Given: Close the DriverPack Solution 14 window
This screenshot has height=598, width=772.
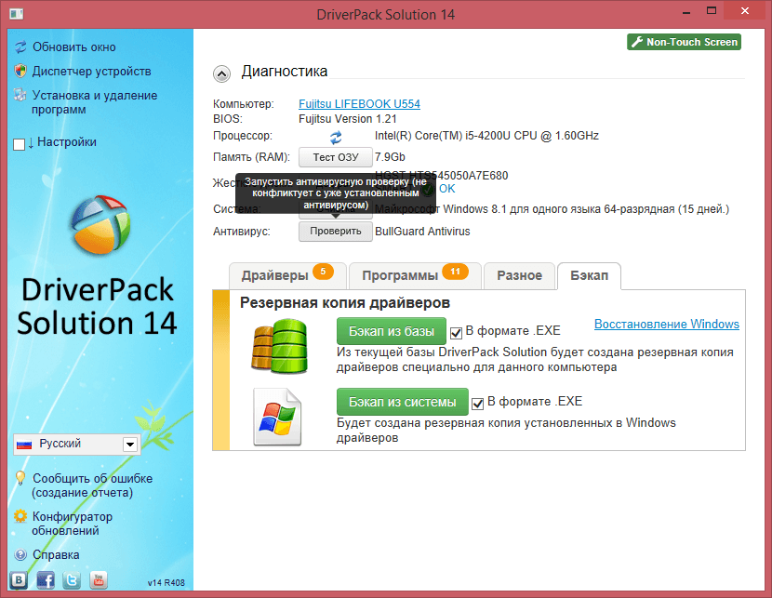Looking at the screenshot, I should tap(745, 11).
